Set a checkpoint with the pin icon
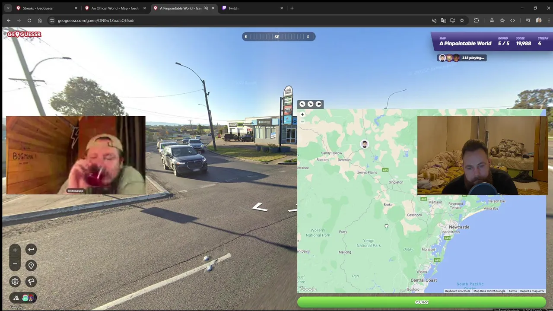 (31, 266)
